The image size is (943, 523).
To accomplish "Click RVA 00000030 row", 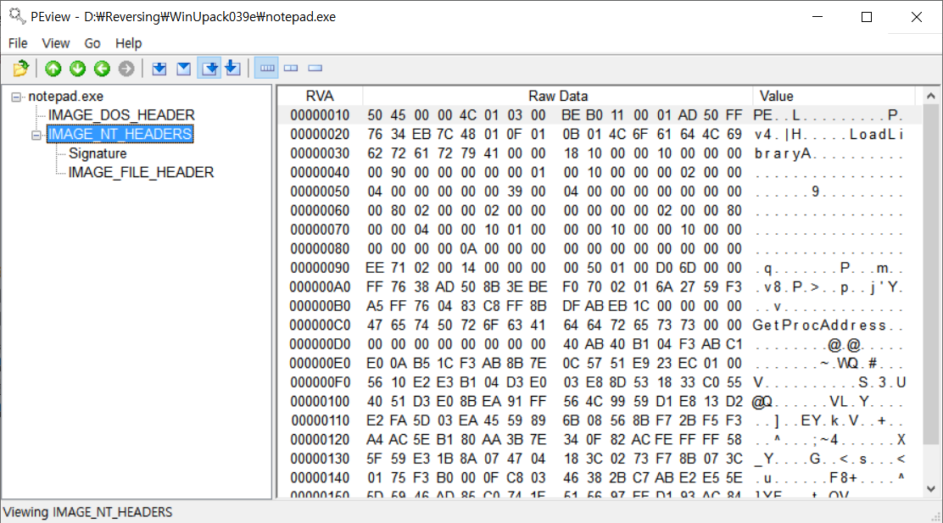I will click(x=599, y=153).
